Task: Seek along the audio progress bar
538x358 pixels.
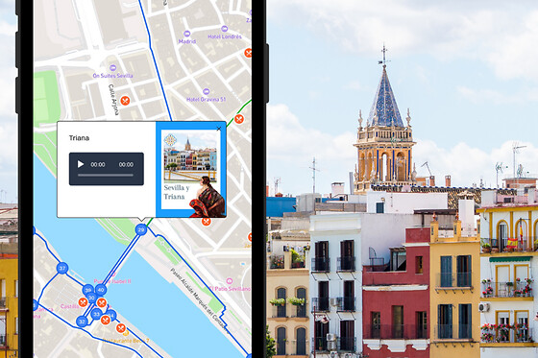Action: [x=106, y=175]
